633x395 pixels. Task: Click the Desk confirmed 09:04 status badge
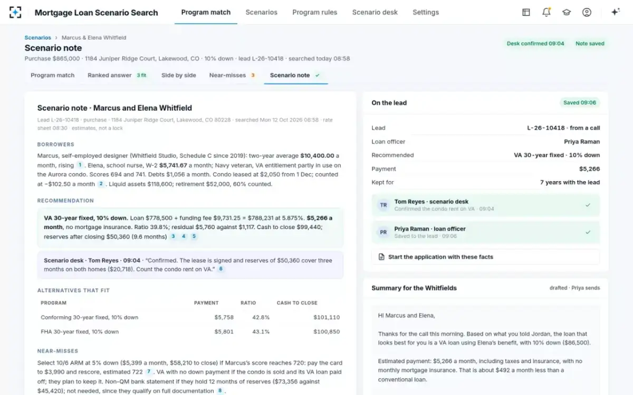(535, 44)
